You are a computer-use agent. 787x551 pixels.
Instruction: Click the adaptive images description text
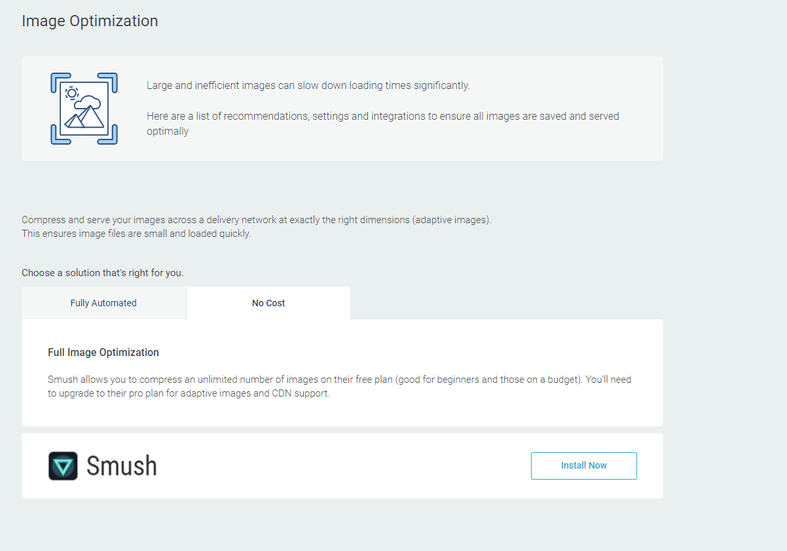(x=256, y=219)
